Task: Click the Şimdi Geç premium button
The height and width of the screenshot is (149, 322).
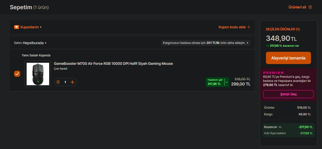Action: [288, 94]
